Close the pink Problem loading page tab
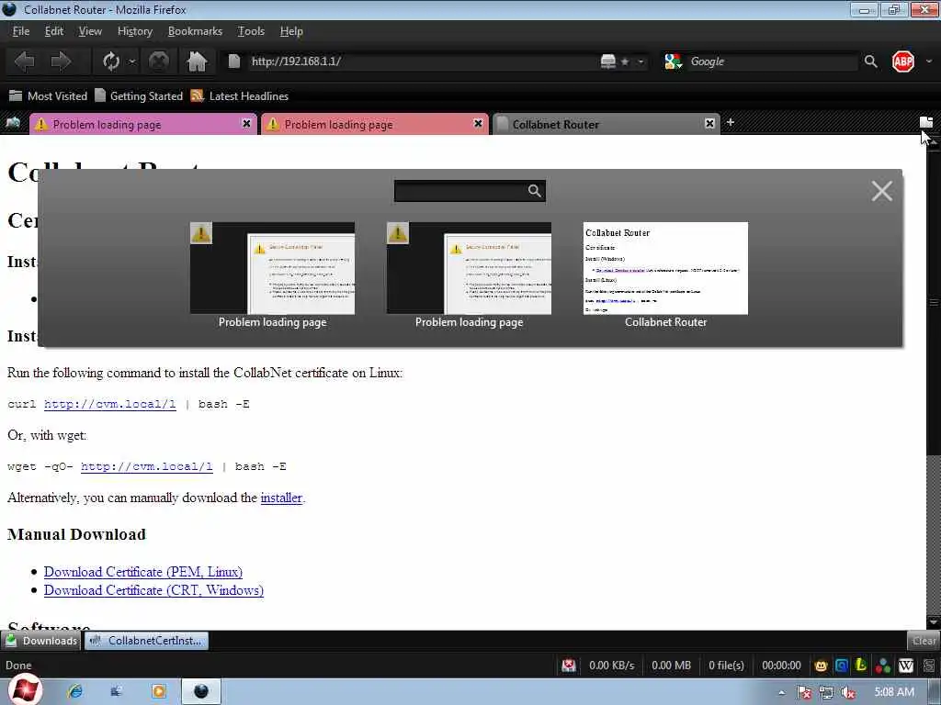The width and height of the screenshot is (941, 705). pos(246,124)
